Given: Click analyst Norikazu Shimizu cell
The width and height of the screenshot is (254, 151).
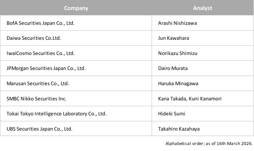Looking at the screenshot, I should pos(176,53).
